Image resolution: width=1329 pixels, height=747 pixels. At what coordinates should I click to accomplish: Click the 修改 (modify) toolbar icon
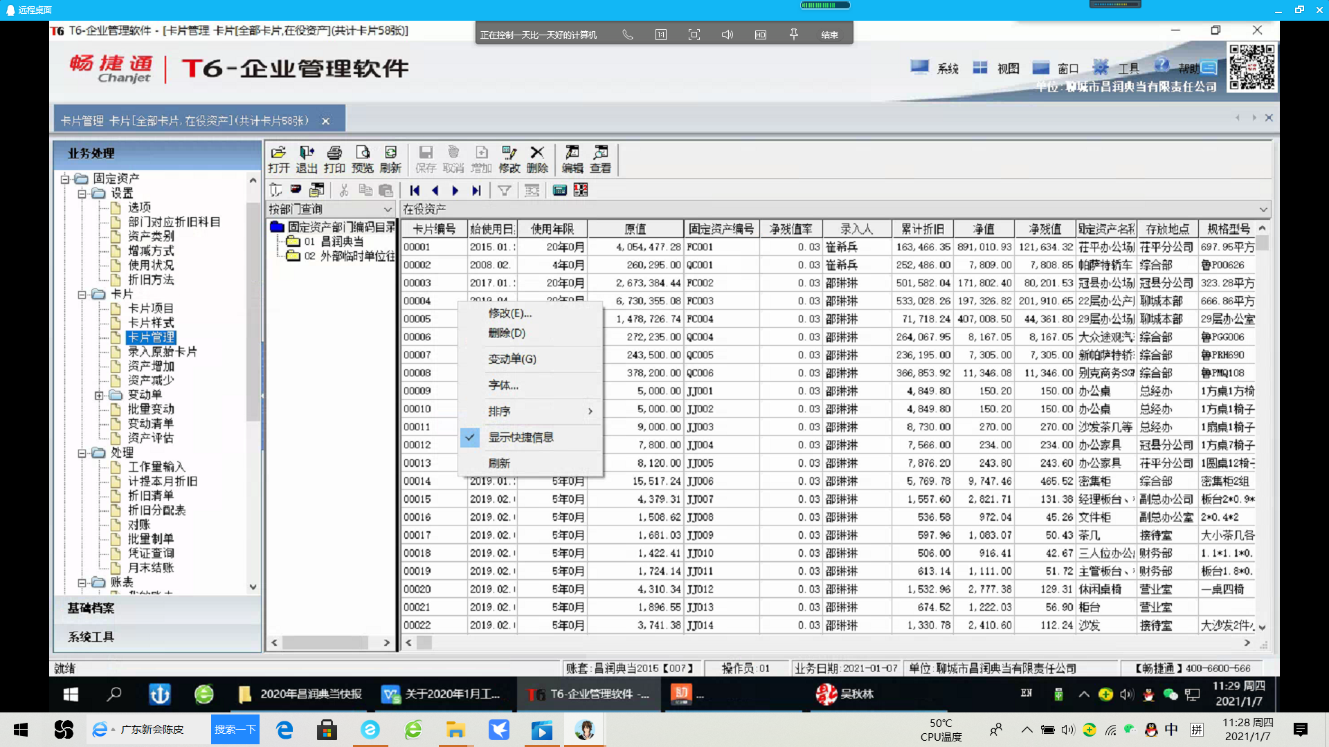(x=509, y=159)
